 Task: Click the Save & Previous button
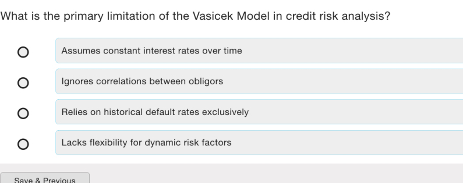[45, 178]
